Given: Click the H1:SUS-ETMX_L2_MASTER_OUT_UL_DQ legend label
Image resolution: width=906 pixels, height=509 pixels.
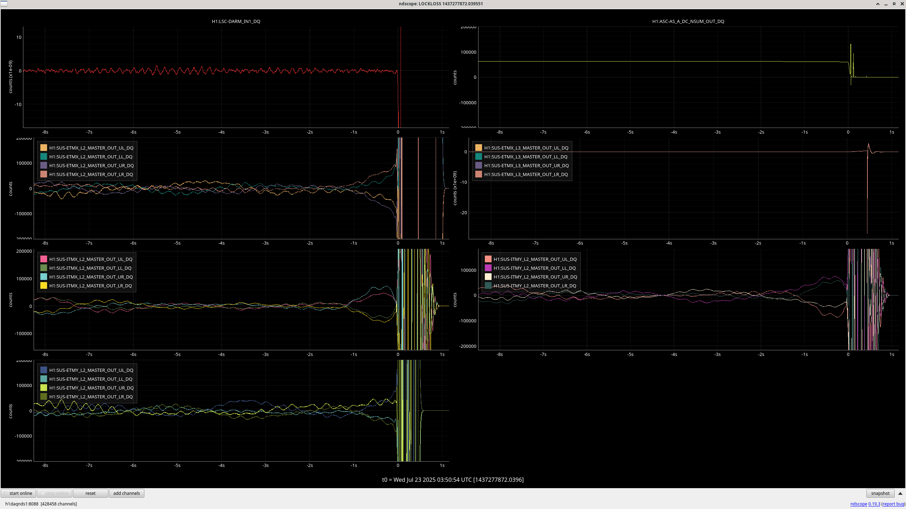Looking at the screenshot, I should (91, 148).
